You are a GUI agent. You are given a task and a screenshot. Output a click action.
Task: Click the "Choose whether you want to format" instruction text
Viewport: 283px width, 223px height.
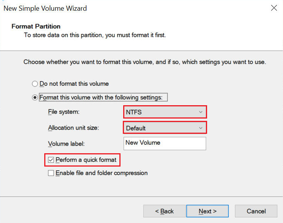tap(145, 62)
